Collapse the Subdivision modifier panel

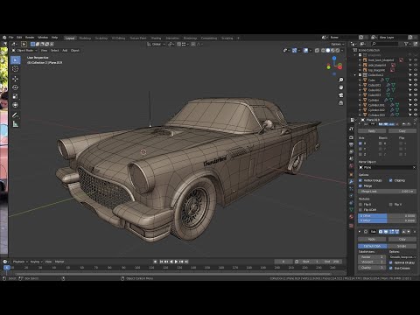360,232
